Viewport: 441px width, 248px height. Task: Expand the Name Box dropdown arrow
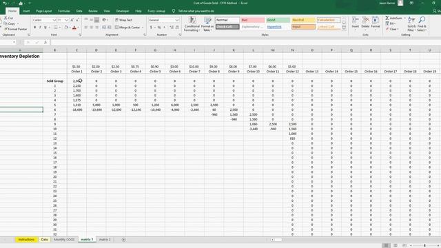[14, 42]
